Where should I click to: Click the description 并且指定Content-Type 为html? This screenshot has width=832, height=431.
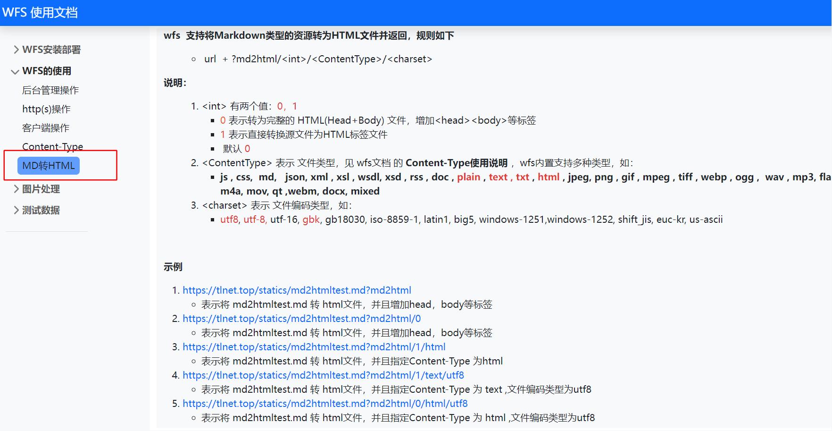[x=352, y=361]
